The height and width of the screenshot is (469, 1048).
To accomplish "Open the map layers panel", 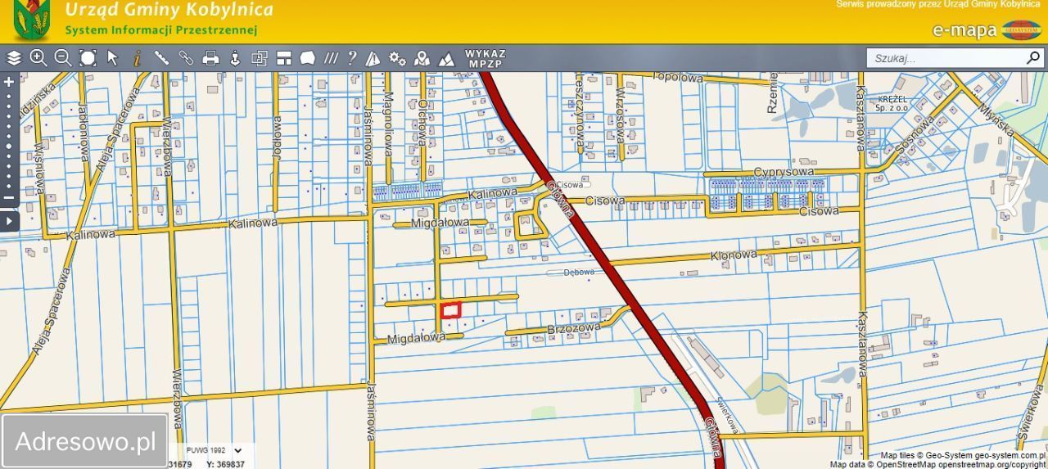I will pyautogui.click(x=14, y=58).
